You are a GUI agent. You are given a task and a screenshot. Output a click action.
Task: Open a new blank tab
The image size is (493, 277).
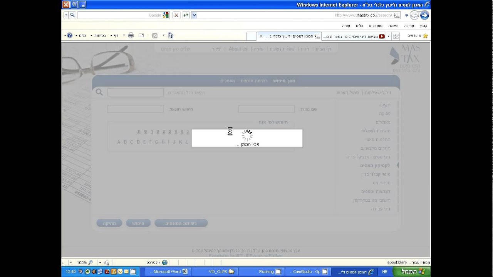(x=251, y=36)
